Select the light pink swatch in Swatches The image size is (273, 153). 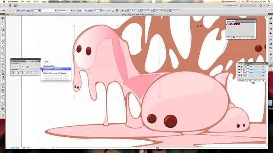click(233, 24)
